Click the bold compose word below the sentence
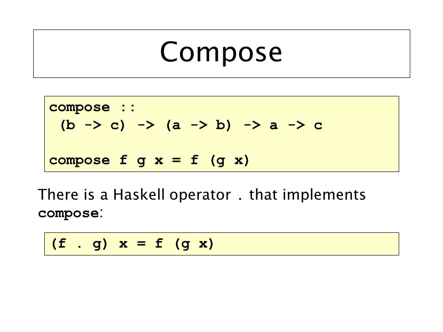The width and height of the screenshot is (443, 332). [x=69, y=213]
